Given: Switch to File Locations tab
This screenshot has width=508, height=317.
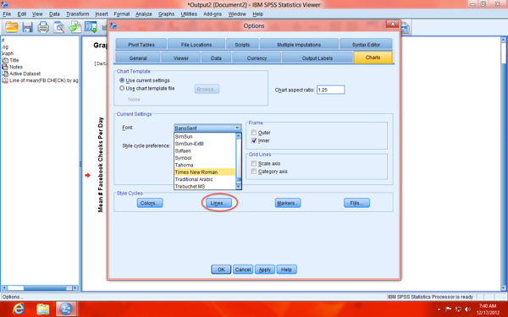Looking at the screenshot, I should [x=196, y=44].
